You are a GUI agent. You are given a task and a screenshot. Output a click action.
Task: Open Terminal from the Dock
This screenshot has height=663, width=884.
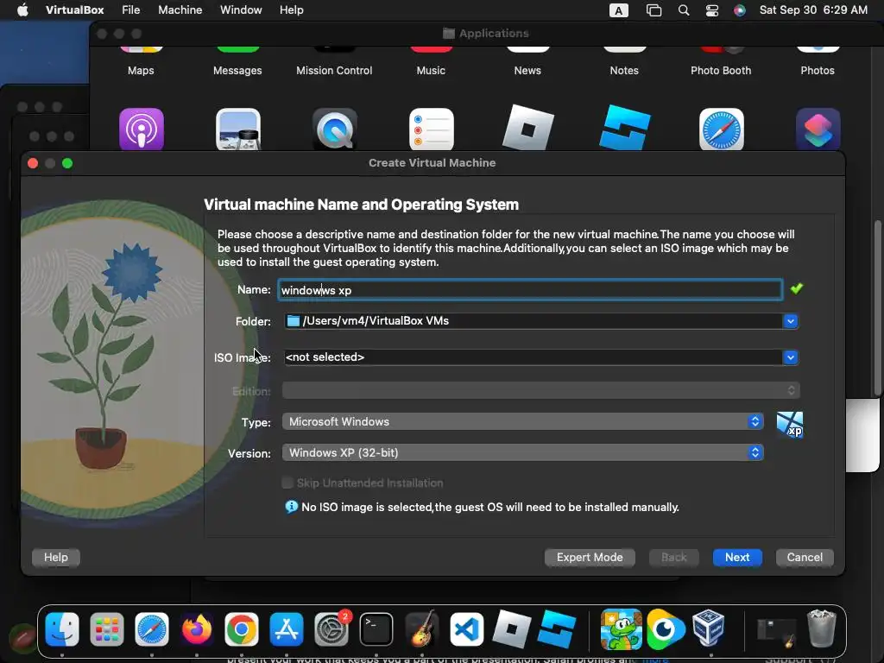376,628
